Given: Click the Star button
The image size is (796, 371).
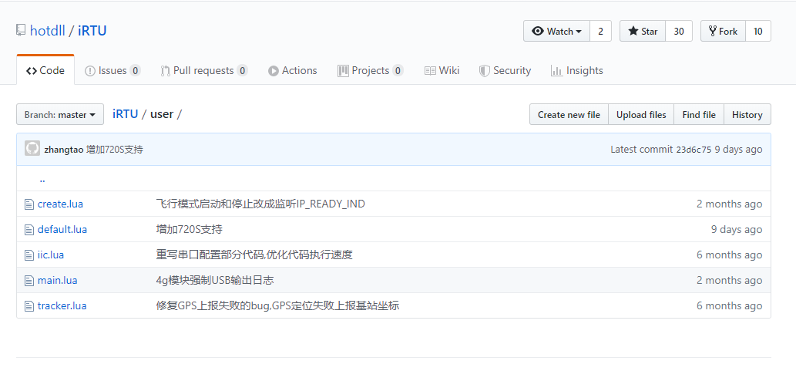Looking at the screenshot, I should click(x=643, y=31).
